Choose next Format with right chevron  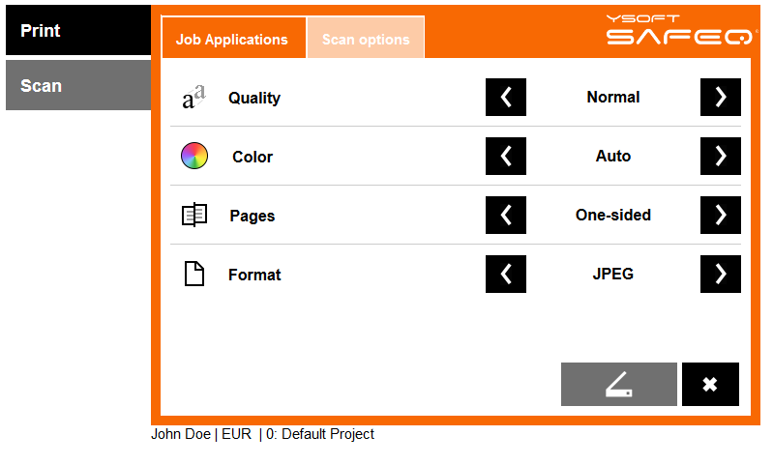(x=720, y=274)
